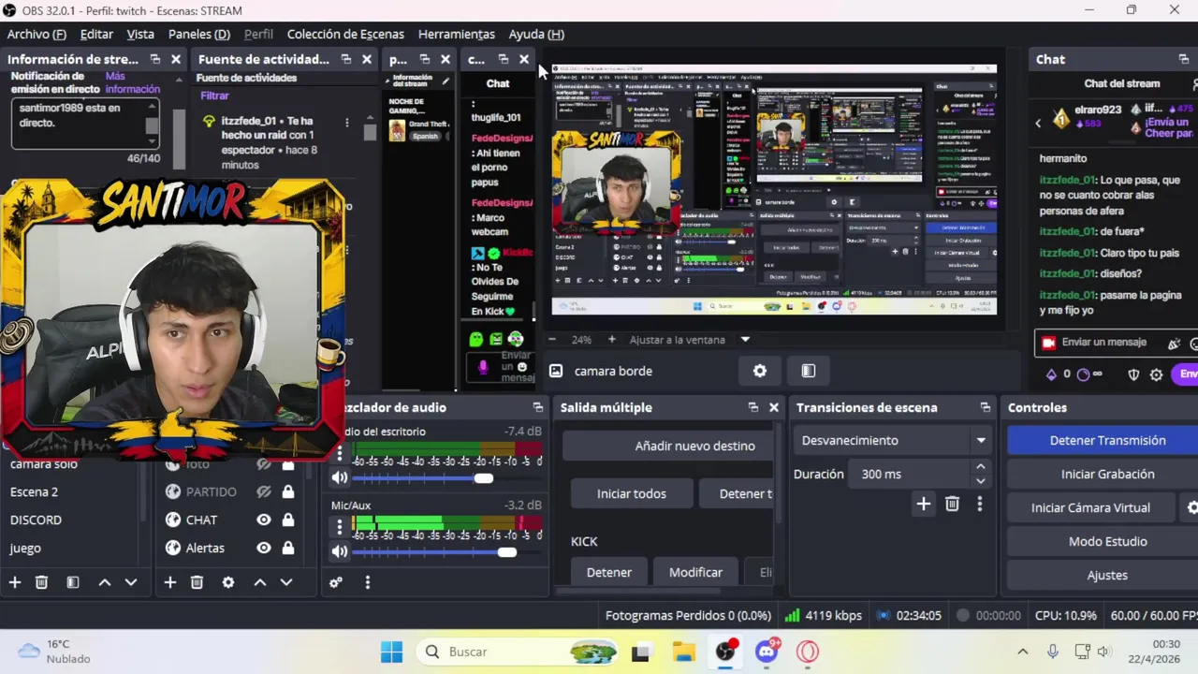Image resolution: width=1198 pixels, height=674 pixels.
Task: Move selected scene up
Action: pos(105,582)
